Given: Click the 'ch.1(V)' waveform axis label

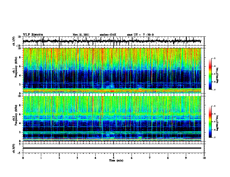Looking at the screenshot, I should (x=14, y=41).
